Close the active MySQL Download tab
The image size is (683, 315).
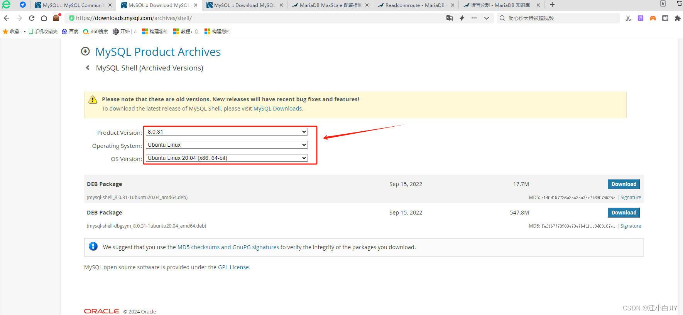click(x=196, y=5)
